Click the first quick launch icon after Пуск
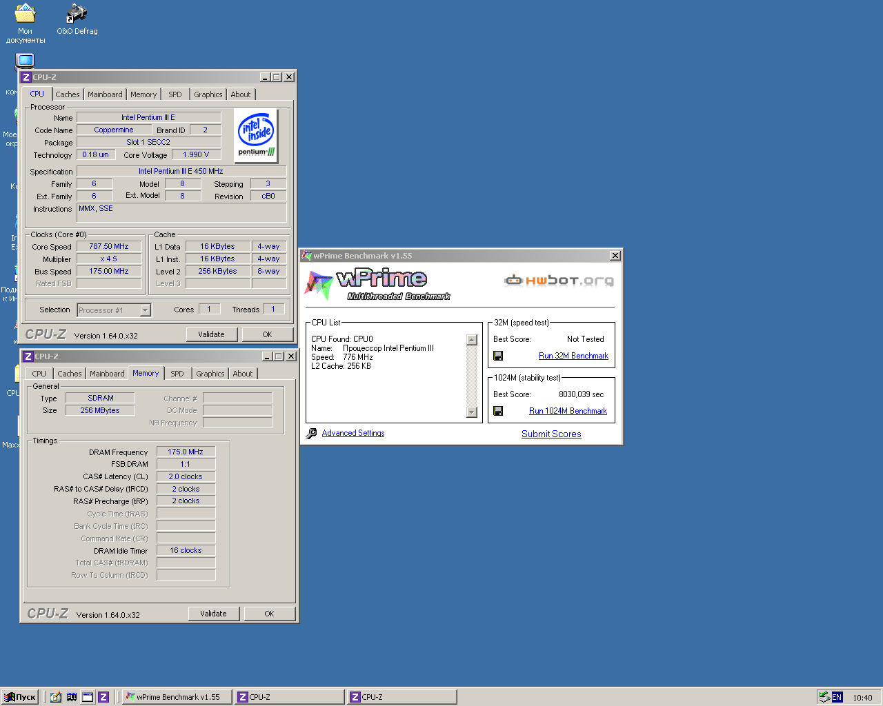Viewport: 883px width, 706px height. click(x=56, y=697)
